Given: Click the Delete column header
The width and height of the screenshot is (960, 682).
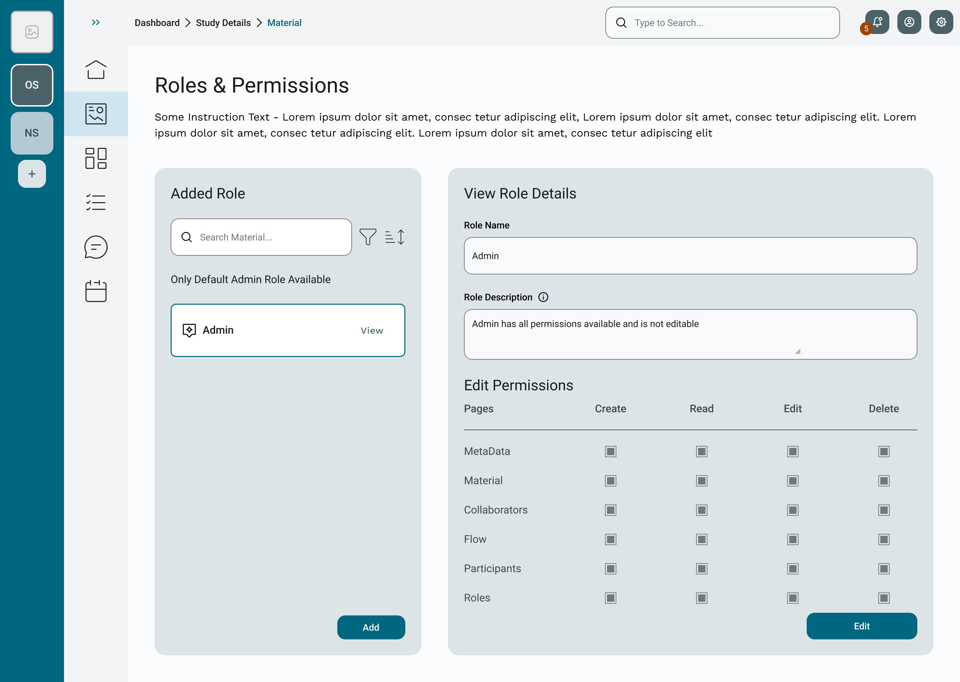Looking at the screenshot, I should click(x=884, y=409).
